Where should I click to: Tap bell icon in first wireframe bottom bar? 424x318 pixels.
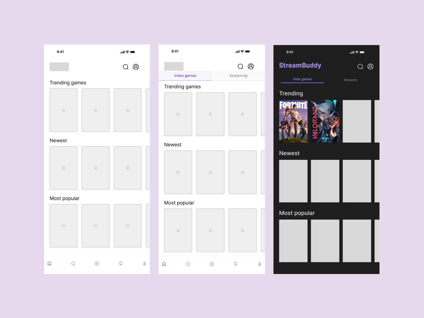tap(121, 263)
